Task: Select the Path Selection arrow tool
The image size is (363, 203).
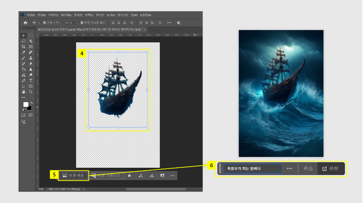Action: click(23, 86)
